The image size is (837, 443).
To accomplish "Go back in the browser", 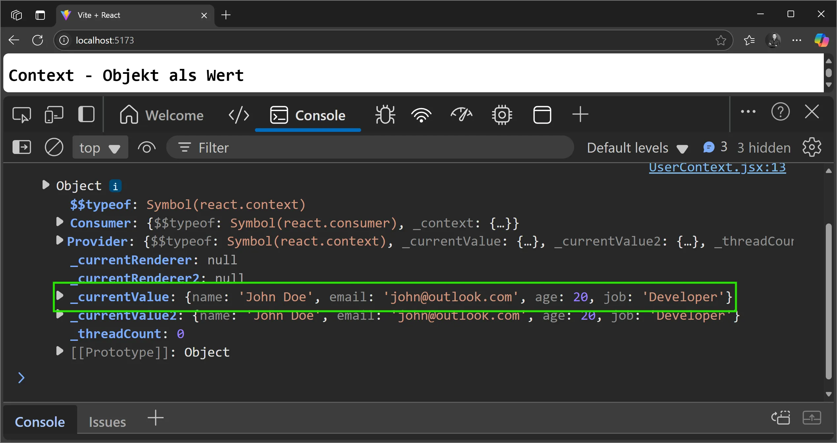I will (x=14, y=40).
